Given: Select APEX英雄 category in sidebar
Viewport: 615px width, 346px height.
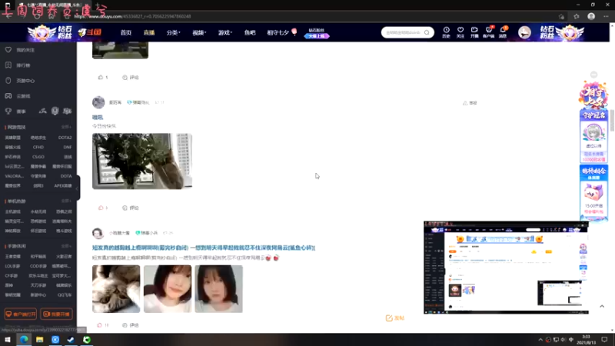Looking at the screenshot, I should coord(63,185).
